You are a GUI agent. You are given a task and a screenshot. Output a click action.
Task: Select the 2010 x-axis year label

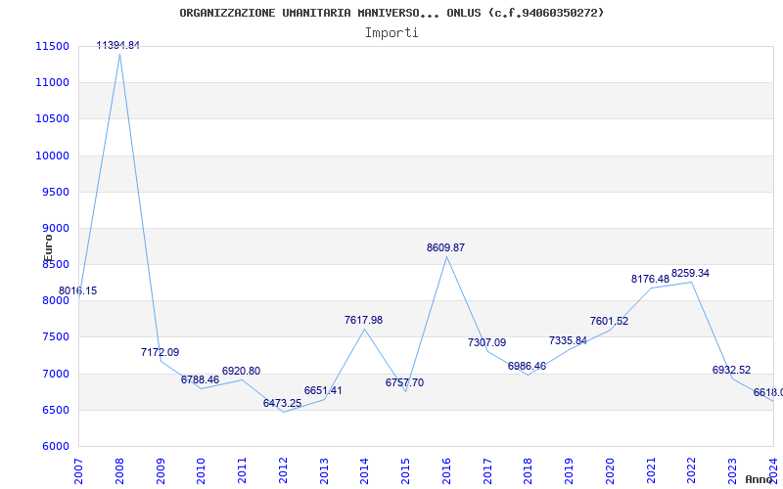click(202, 470)
